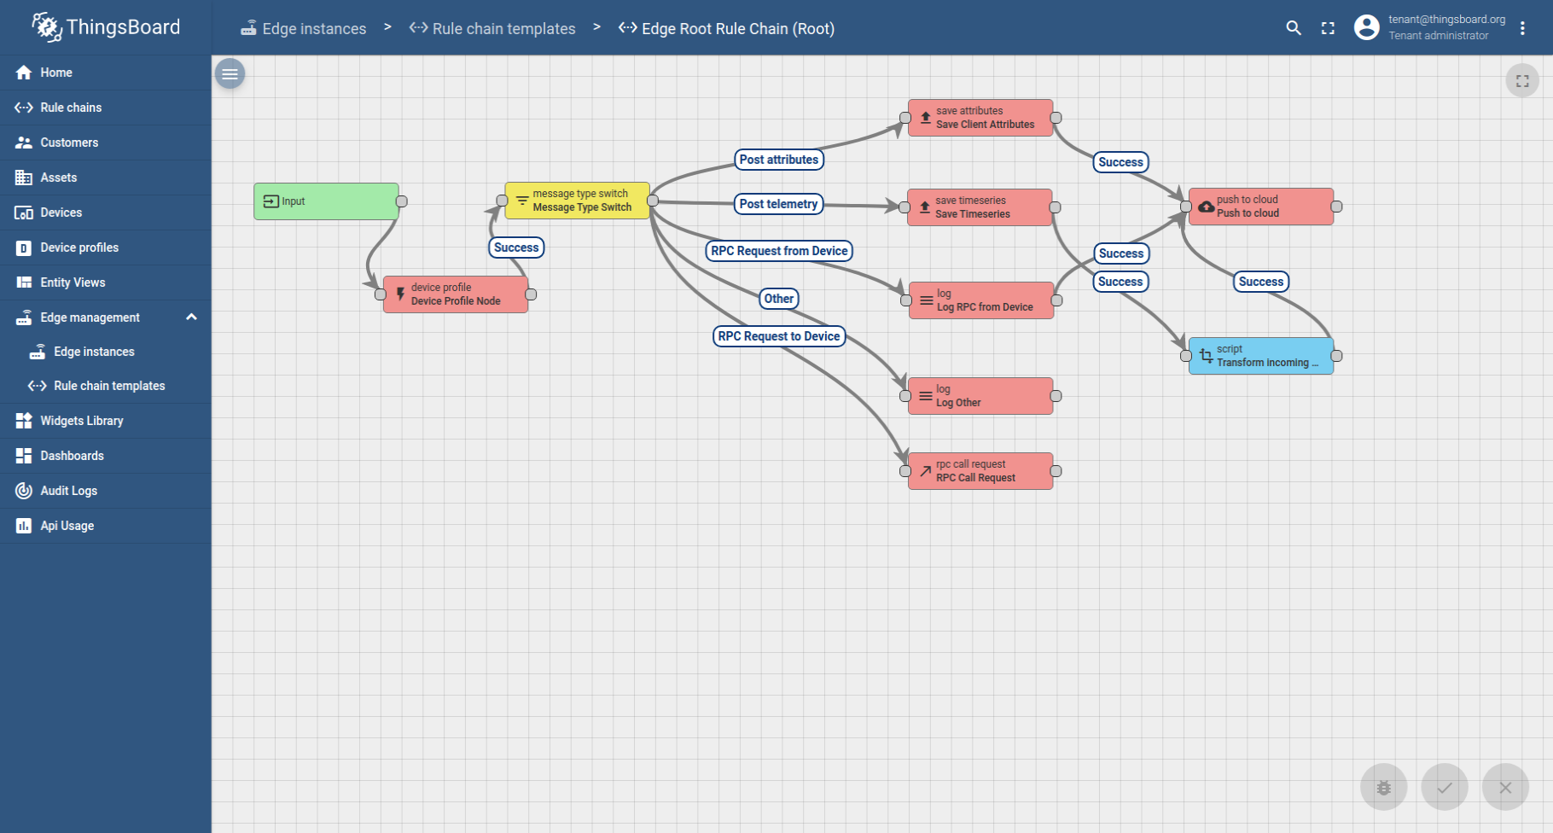Open Edge management menu item
The image size is (1553, 833).
coord(106,317)
